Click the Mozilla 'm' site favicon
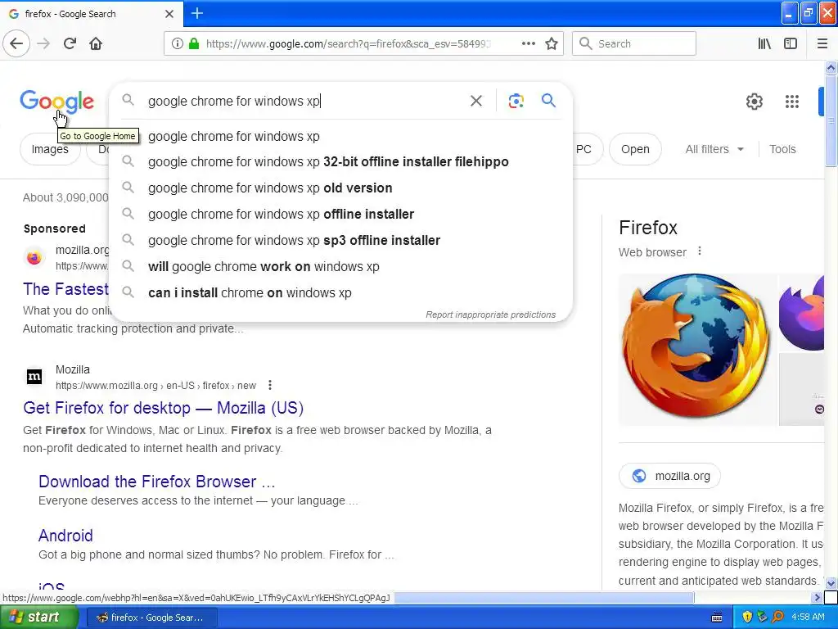 34,377
